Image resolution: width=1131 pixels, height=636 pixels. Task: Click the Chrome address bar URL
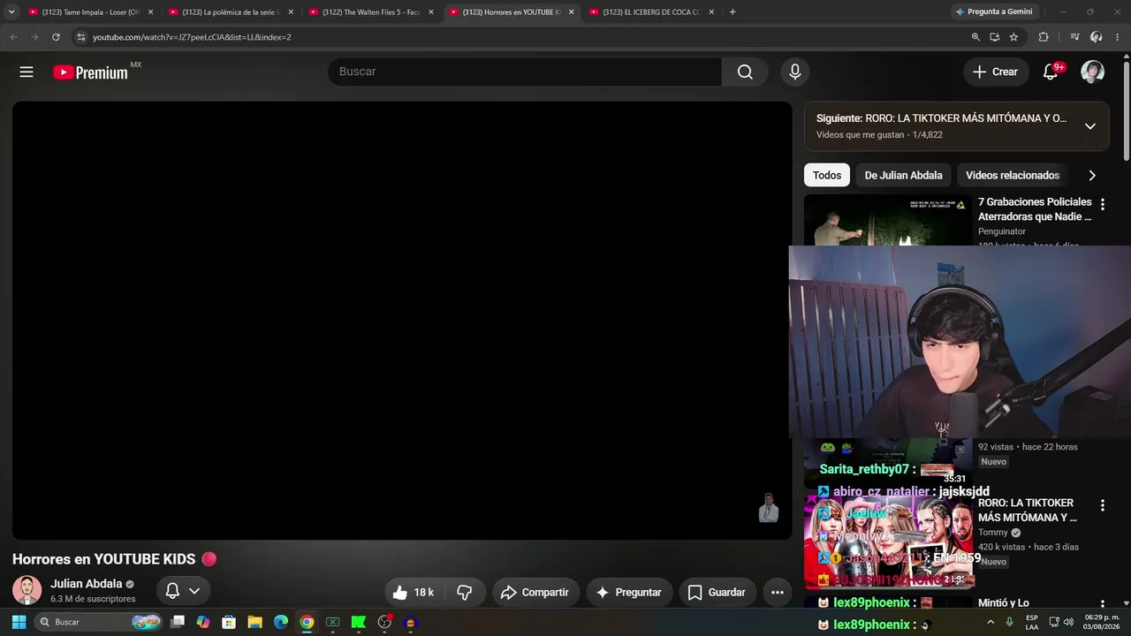(x=192, y=37)
